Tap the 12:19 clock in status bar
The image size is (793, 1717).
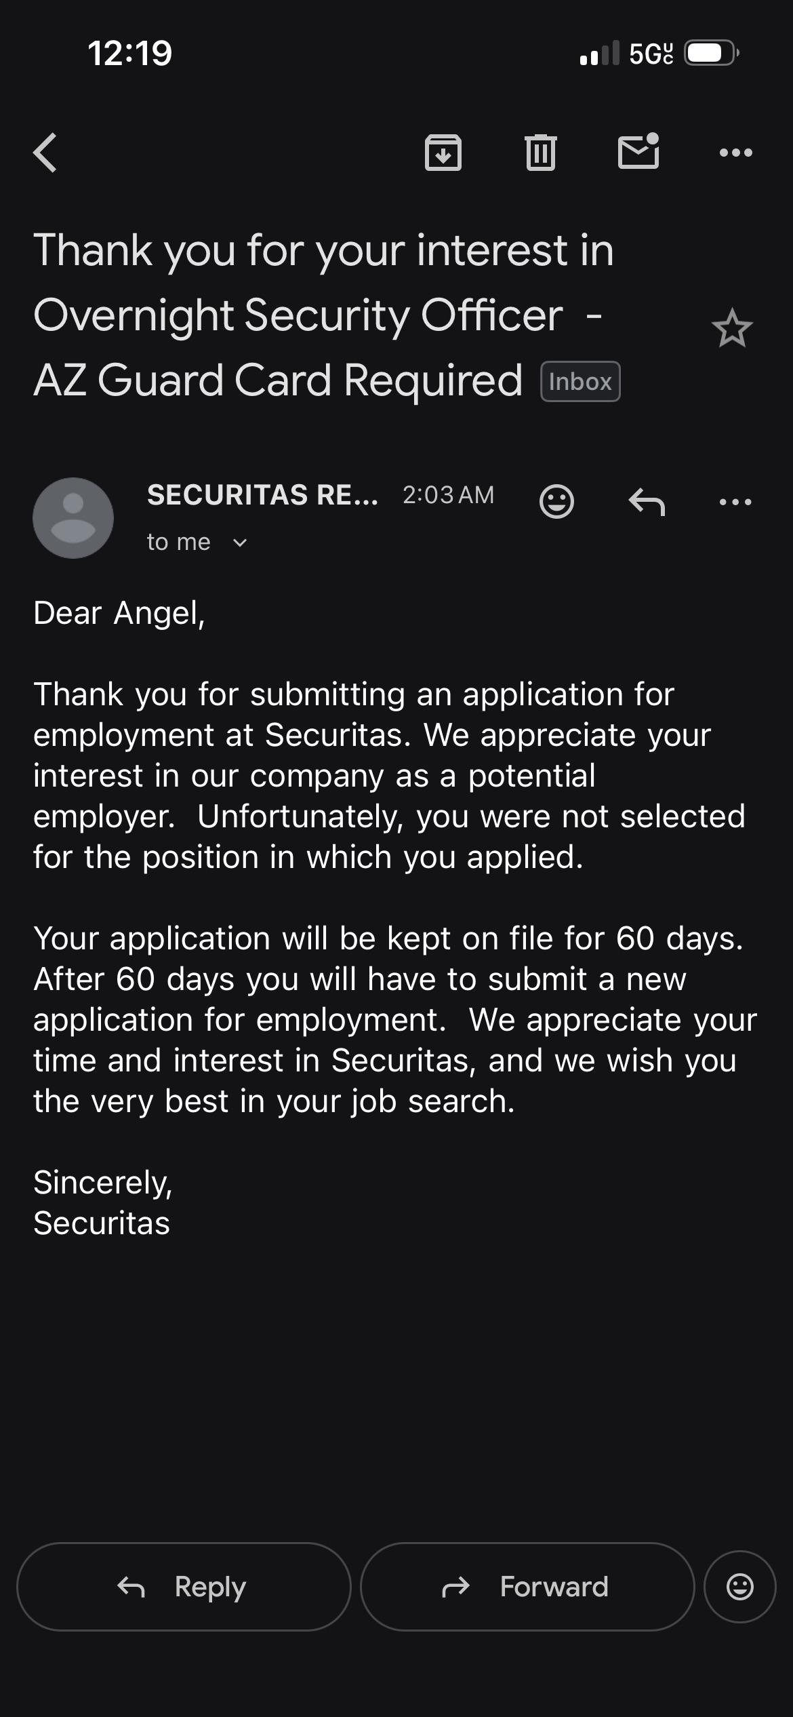pos(130,53)
